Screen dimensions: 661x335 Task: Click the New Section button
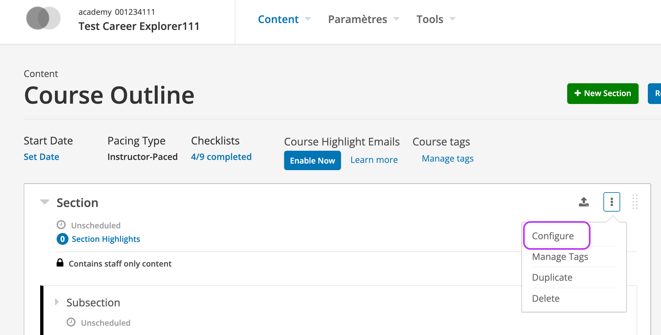(x=603, y=93)
